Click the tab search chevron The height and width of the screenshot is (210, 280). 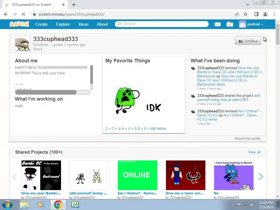(247, 5)
